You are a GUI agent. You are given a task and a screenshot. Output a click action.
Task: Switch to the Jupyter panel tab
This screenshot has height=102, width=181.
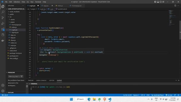51,80
